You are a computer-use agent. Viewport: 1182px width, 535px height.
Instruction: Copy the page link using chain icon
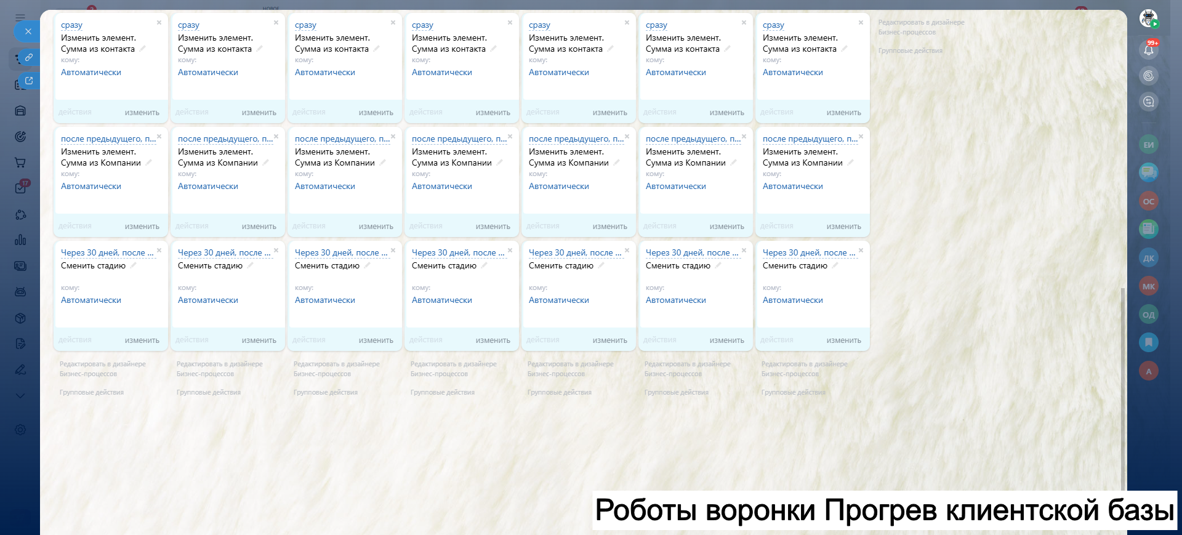pyautogui.click(x=28, y=57)
